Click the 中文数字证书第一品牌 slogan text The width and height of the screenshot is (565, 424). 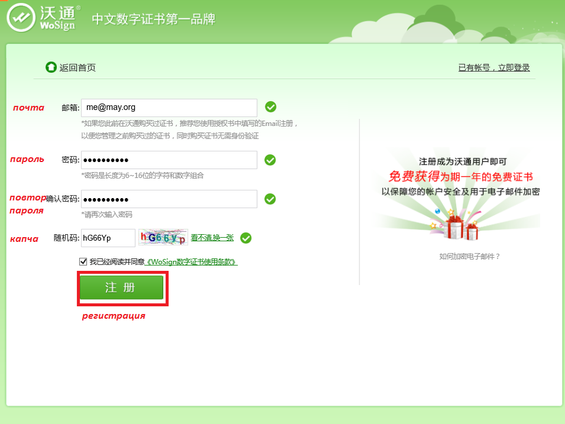(x=154, y=19)
